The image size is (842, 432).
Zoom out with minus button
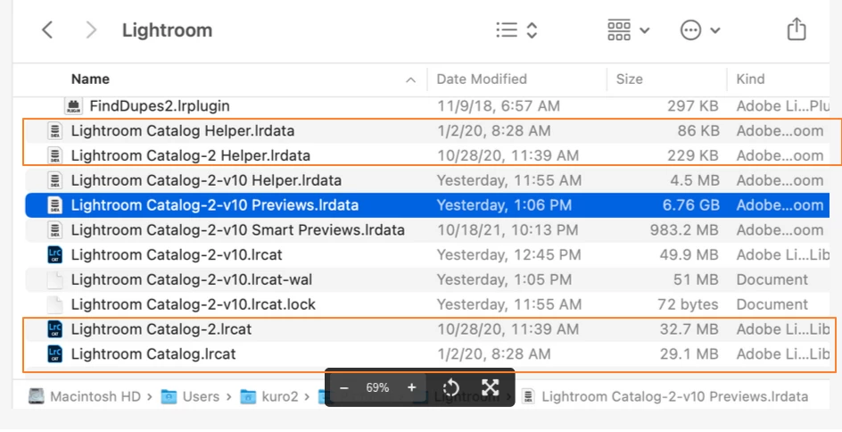coord(344,387)
